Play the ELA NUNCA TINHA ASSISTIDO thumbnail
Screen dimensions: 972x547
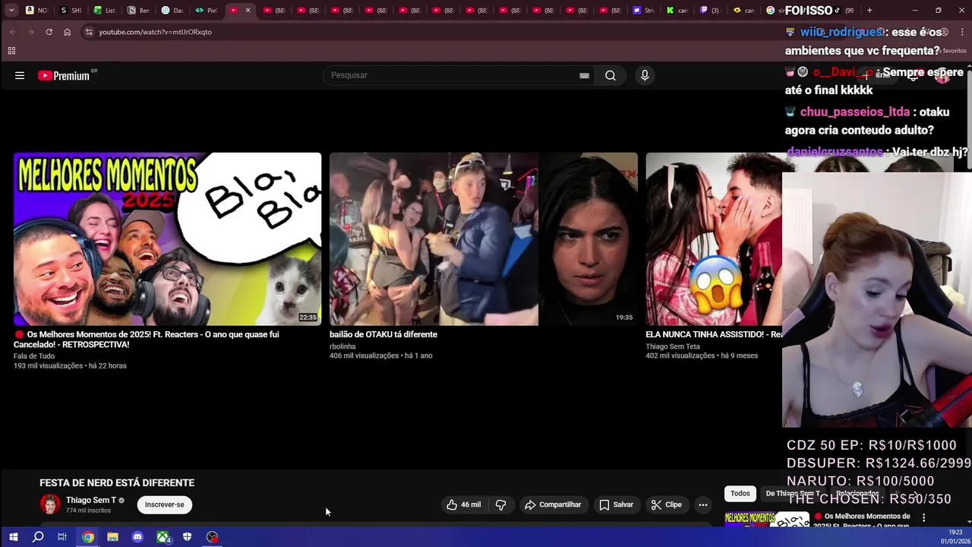(714, 239)
